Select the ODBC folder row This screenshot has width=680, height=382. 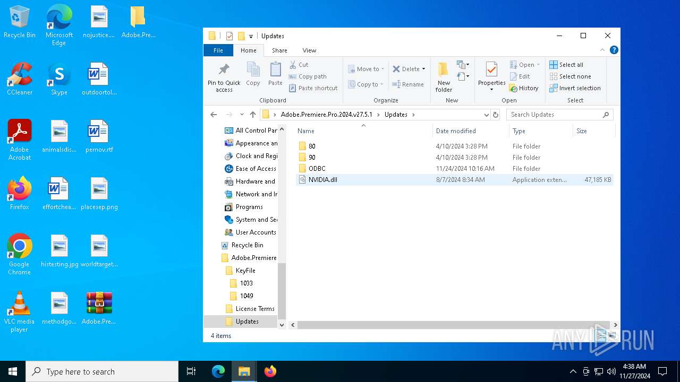[454, 169]
